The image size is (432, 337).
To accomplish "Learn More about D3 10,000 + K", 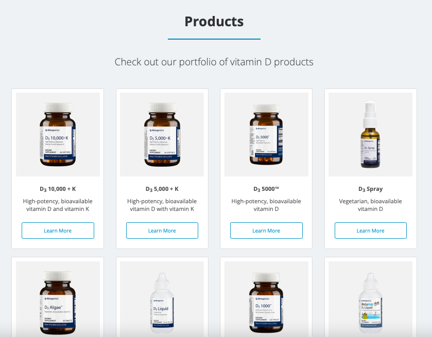I will (x=58, y=230).
